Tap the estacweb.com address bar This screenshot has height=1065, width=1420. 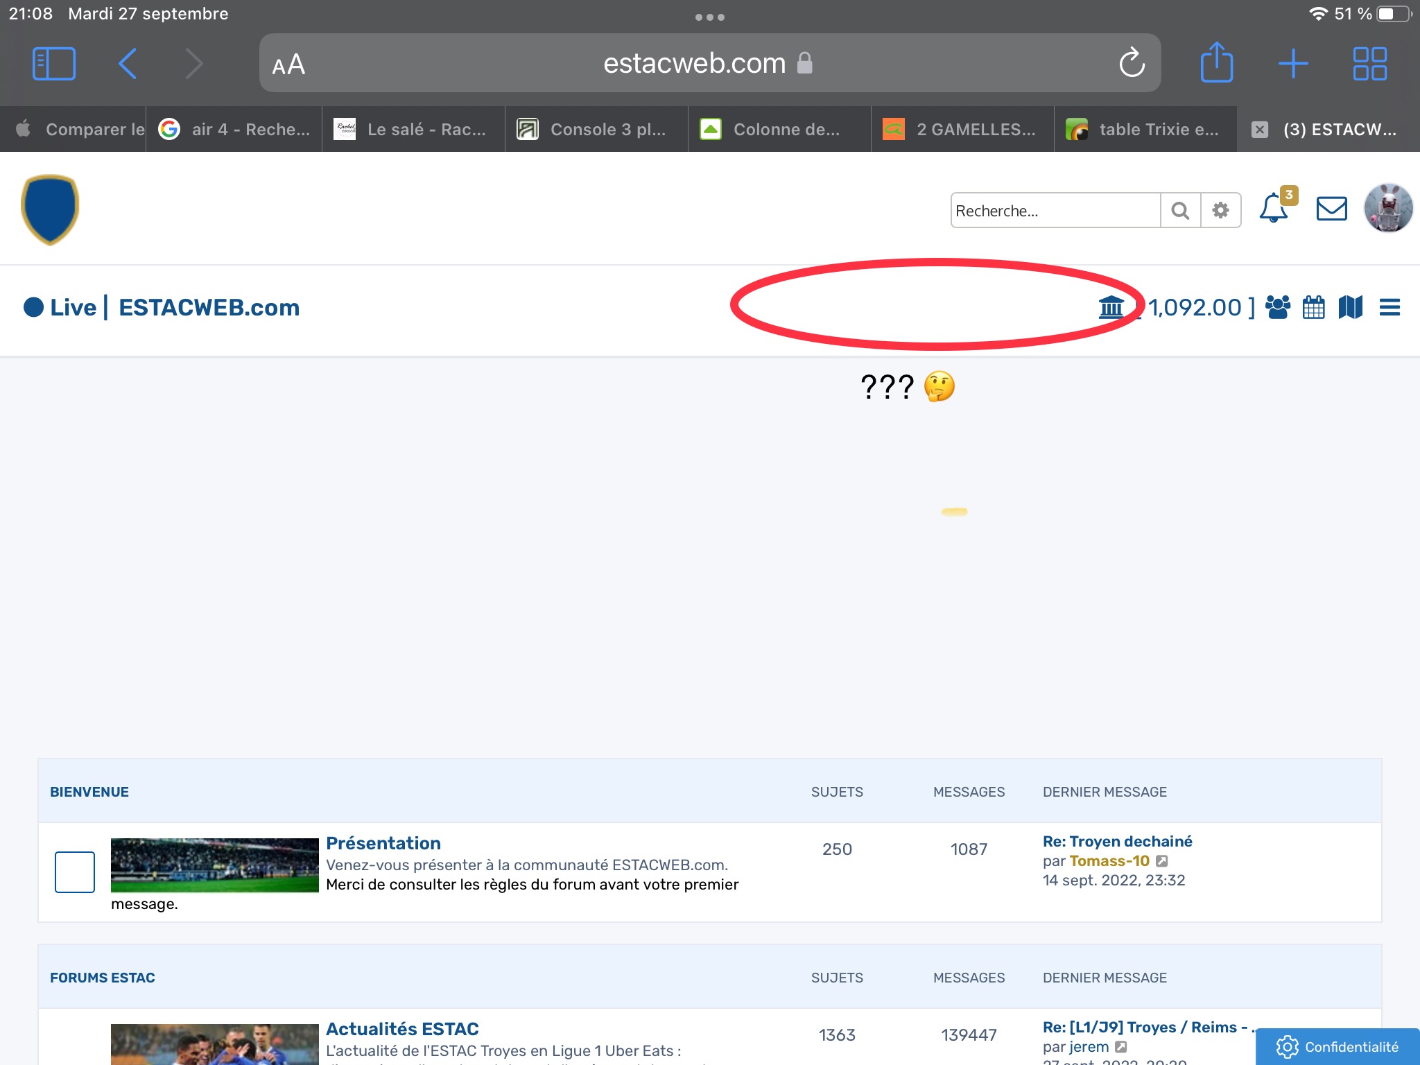click(x=710, y=63)
